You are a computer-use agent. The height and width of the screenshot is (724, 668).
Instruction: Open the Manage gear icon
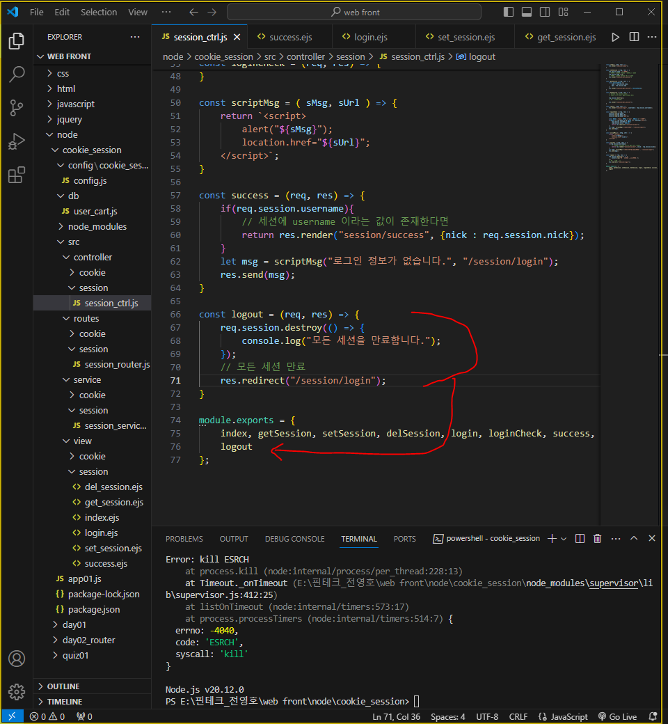click(17, 692)
